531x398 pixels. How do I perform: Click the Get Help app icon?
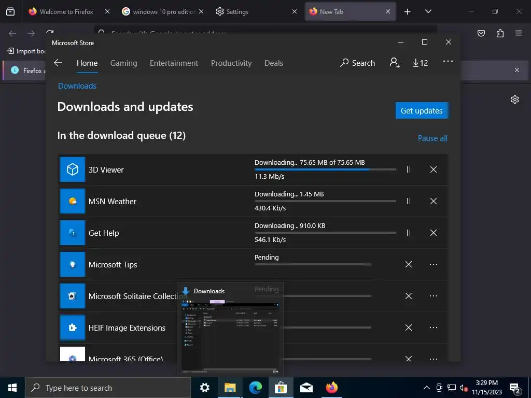coord(73,233)
